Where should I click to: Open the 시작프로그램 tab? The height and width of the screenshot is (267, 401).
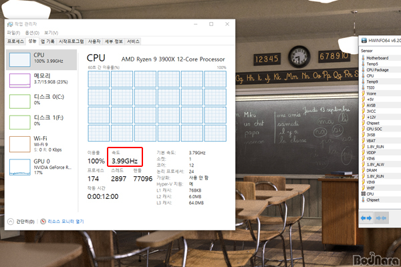[71, 41]
